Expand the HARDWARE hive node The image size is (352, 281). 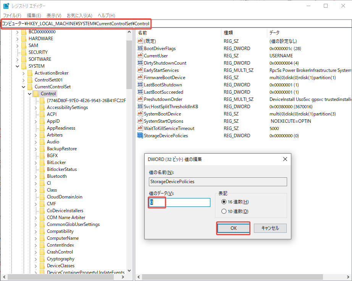(x=18, y=39)
